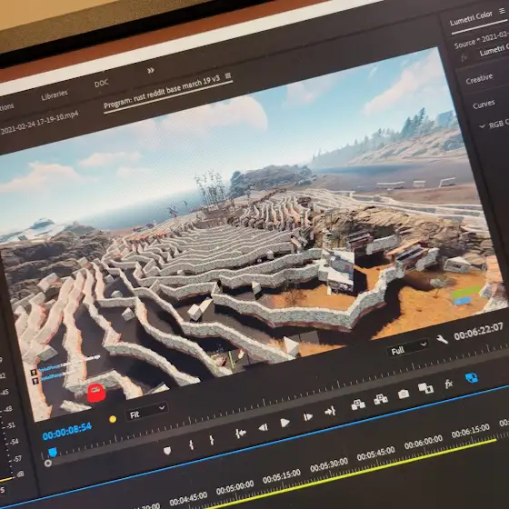Step forward one frame

[x=307, y=416]
